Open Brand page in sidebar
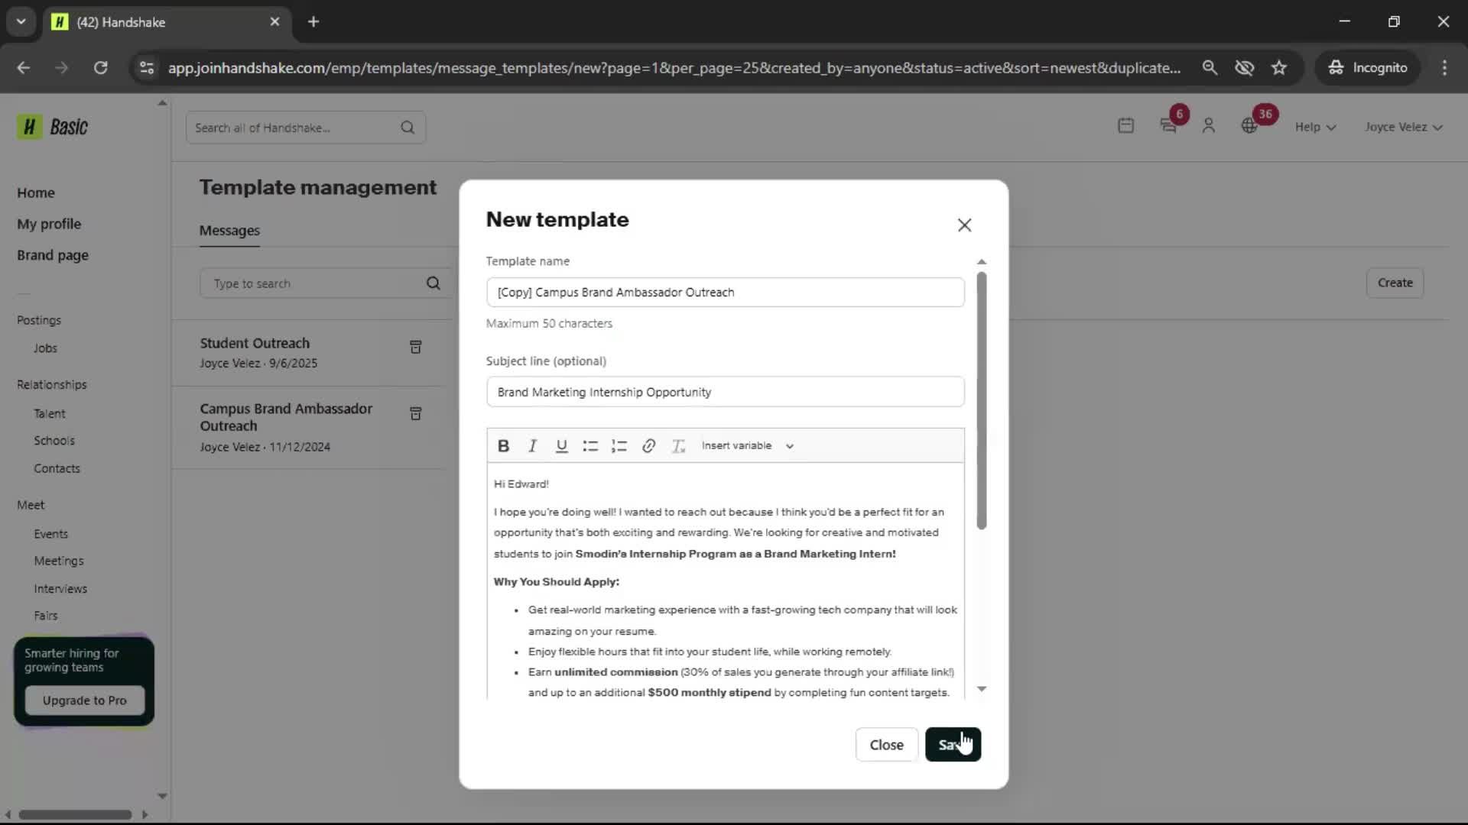Screen dimensions: 1468x825 (x=53, y=255)
